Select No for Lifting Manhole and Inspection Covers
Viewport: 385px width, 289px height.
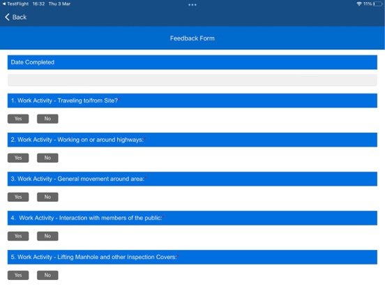click(x=47, y=275)
